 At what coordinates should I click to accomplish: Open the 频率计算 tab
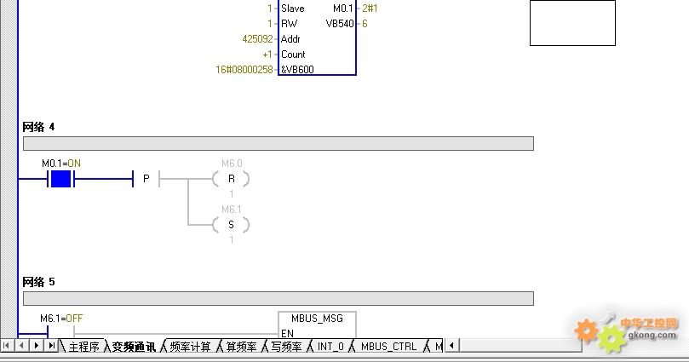[190, 346]
